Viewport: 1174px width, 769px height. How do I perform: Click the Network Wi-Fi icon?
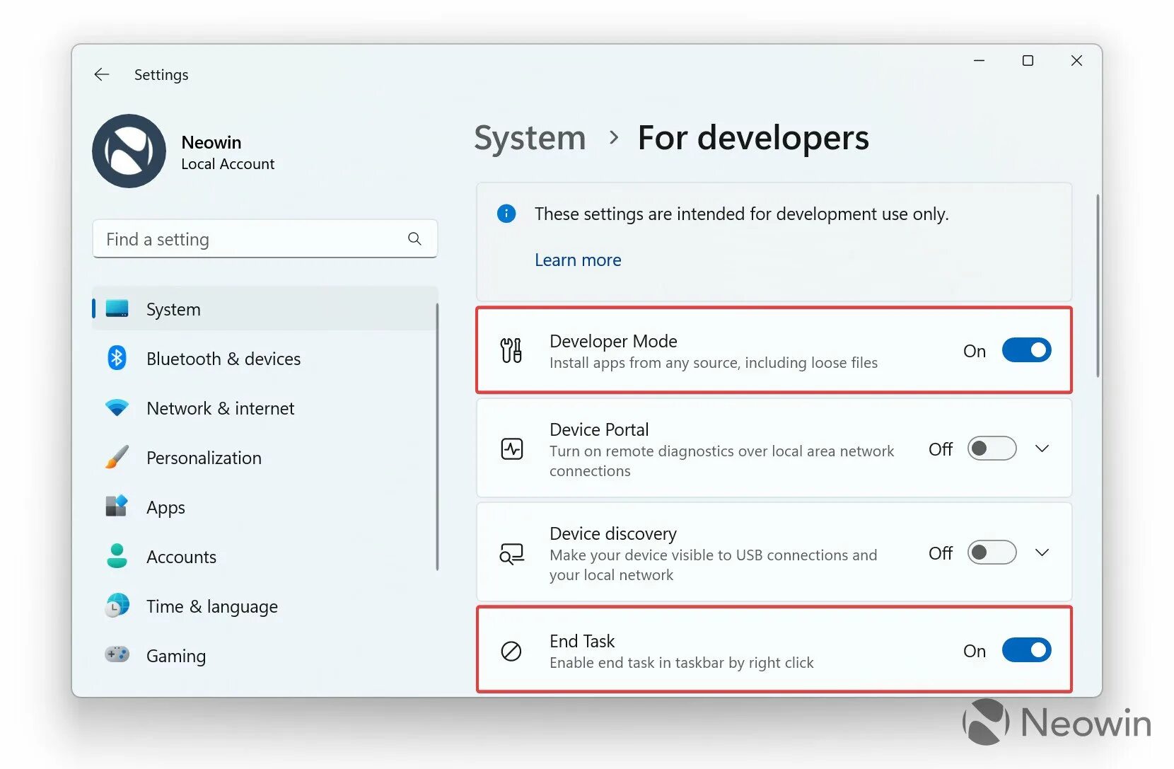pos(117,407)
